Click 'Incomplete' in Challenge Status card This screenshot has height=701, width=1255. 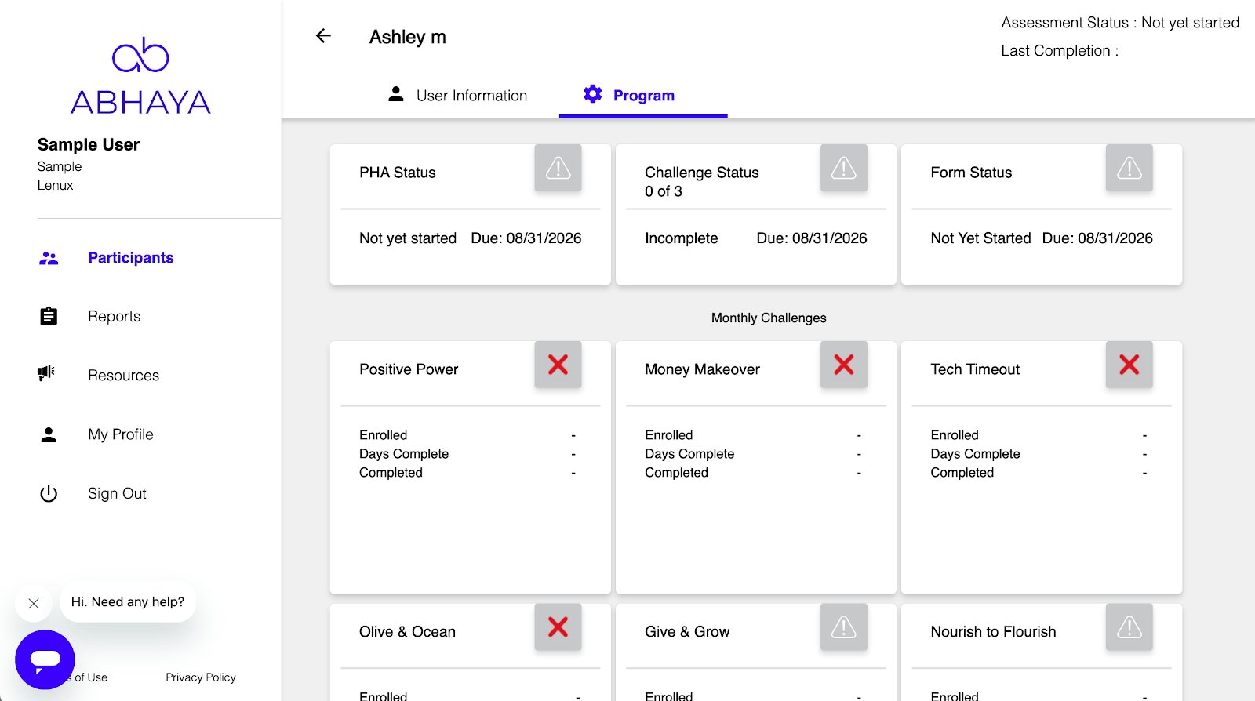[682, 238]
